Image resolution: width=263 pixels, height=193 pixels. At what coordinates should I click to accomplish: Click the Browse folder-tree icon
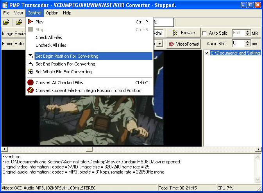point(176,33)
